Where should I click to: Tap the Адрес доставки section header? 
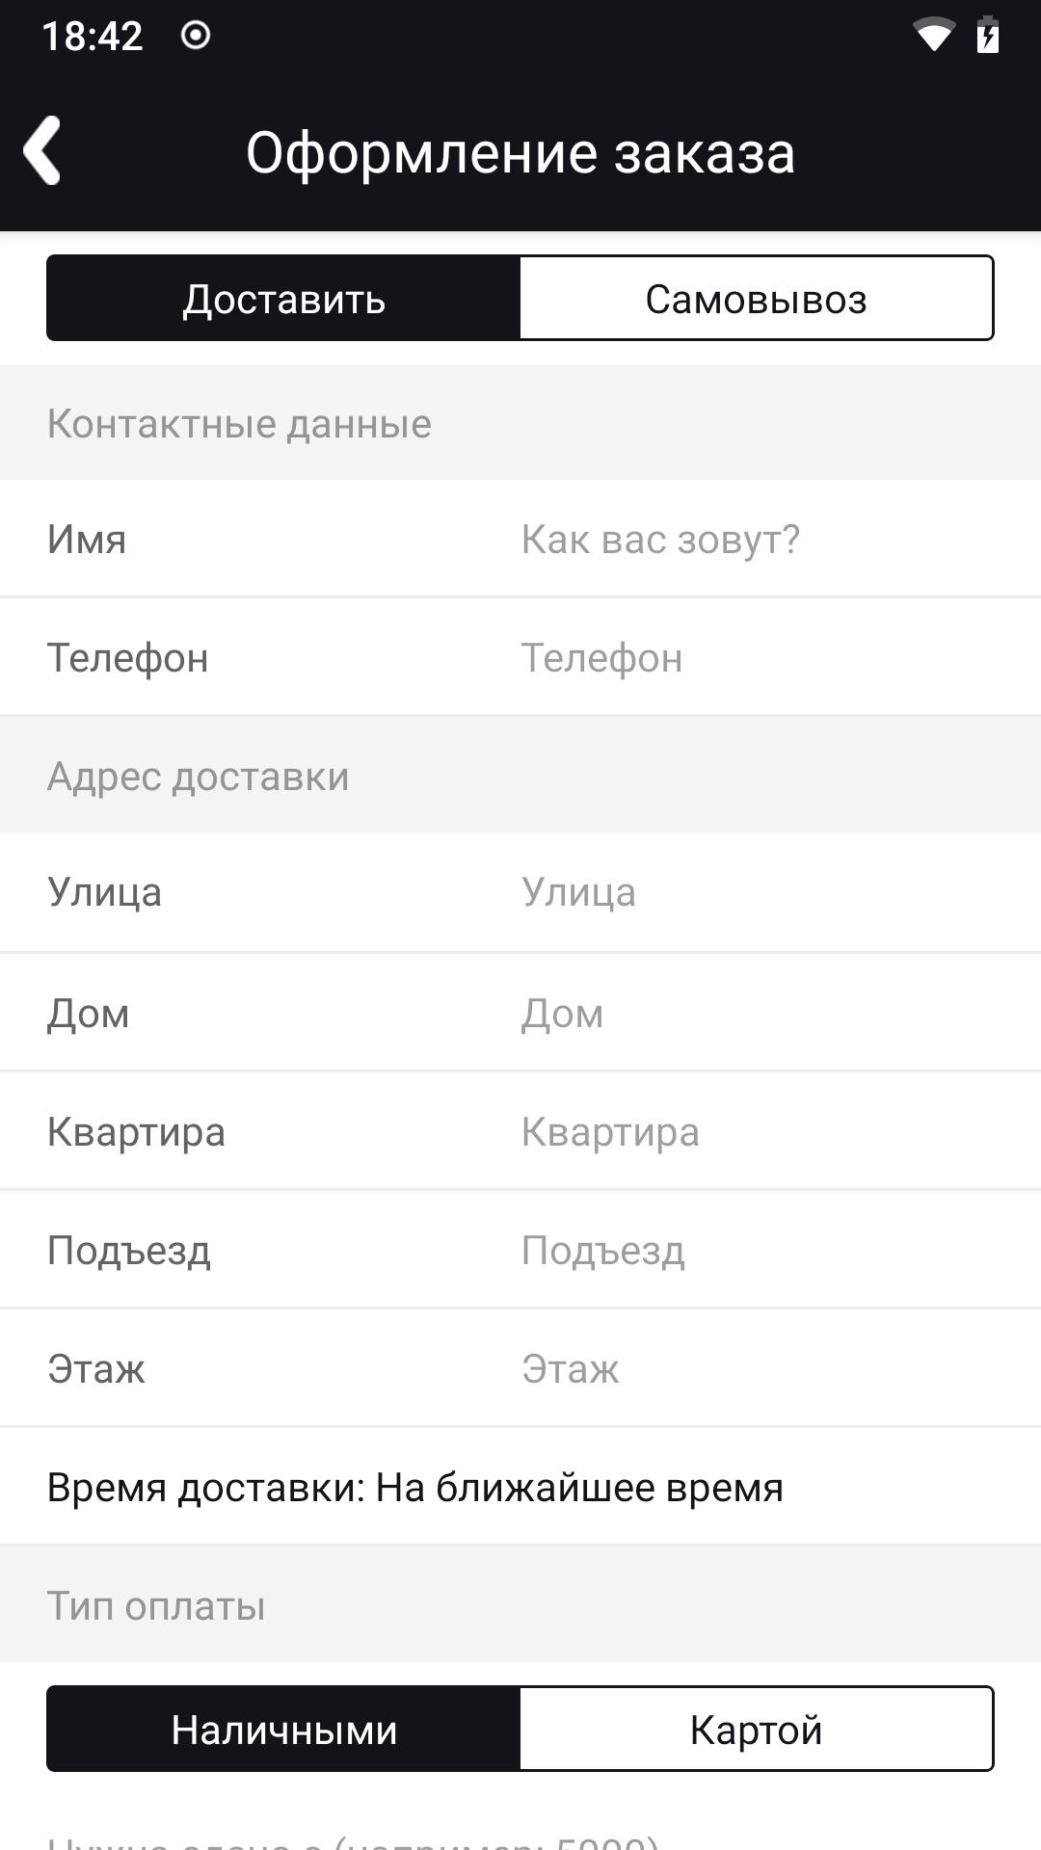point(198,777)
